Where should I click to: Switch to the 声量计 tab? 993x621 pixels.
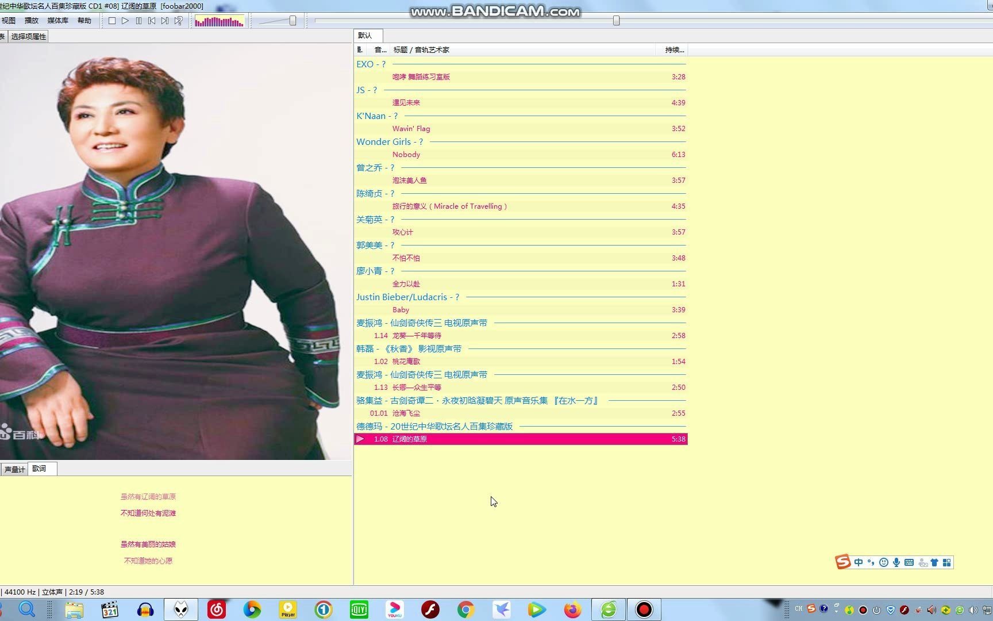coord(14,469)
